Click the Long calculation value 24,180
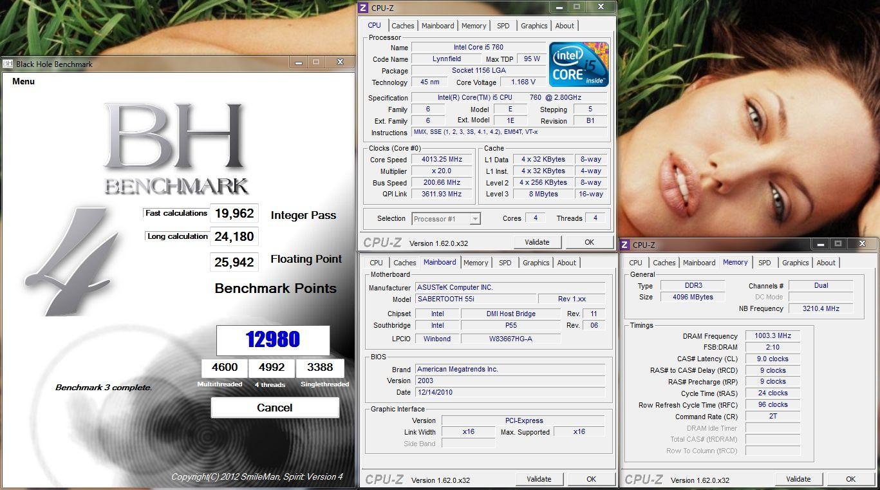Screen dimensions: 880x490 234,236
